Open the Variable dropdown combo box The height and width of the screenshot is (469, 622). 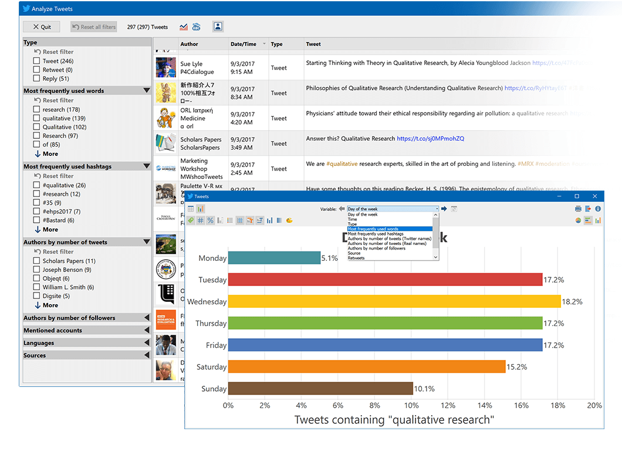click(393, 209)
